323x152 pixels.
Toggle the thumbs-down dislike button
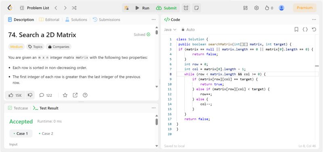(x=30, y=95)
